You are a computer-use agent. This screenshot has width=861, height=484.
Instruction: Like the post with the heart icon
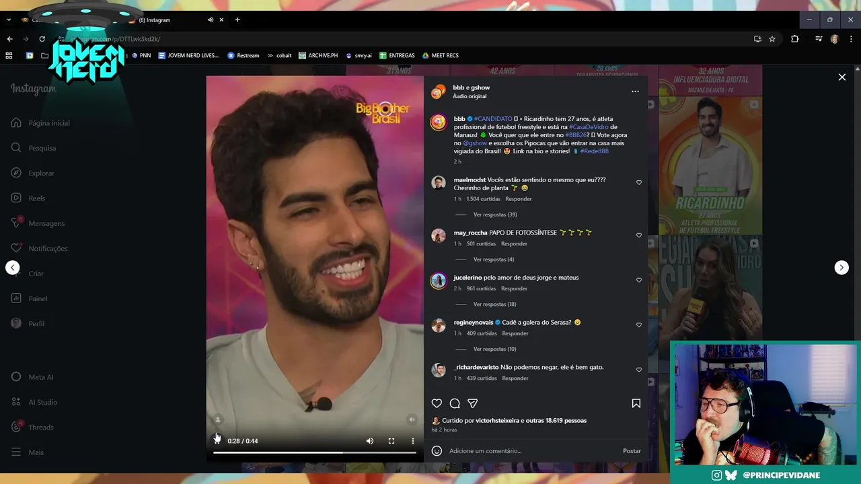point(437,403)
